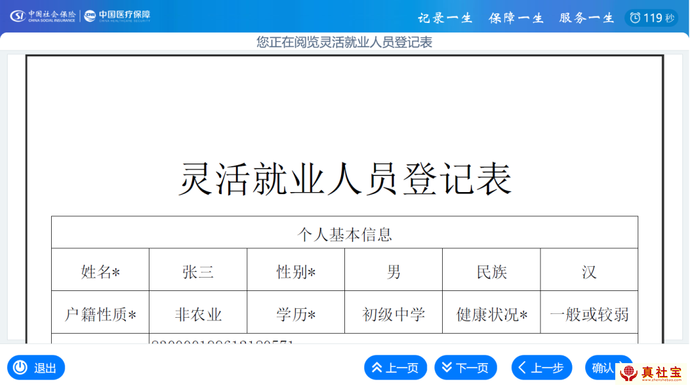Select the 个人基本信息 section header row
The height and width of the screenshot is (388, 690).
click(x=344, y=234)
